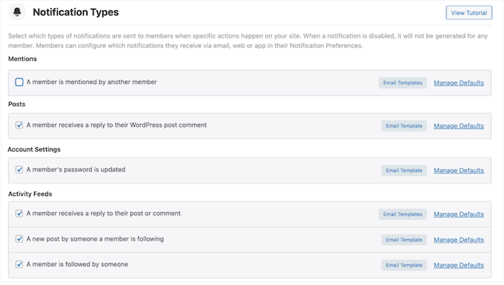This screenshot has width=504, height=285.
Task: Toggle 'A member's password is updated' checkbox
Action: point(19,170)
